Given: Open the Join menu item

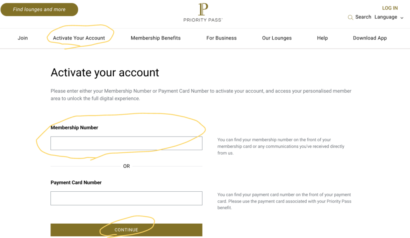Looking at the screenshot, I should click(x=23, y=38).
